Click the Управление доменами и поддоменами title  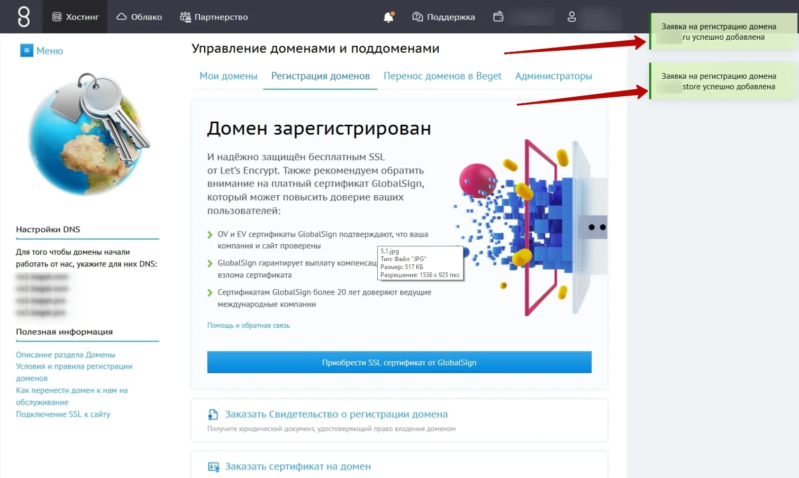(x=315, y=49)
